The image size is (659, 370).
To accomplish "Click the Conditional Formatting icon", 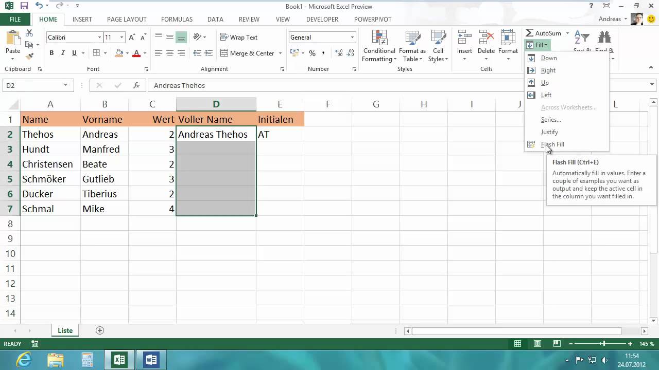I will tap(379, 40).
